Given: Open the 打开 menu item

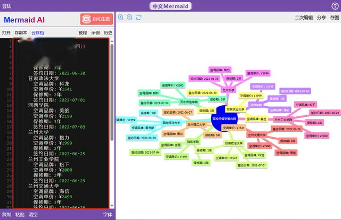Looking at the screenshot, I should 6,33.
